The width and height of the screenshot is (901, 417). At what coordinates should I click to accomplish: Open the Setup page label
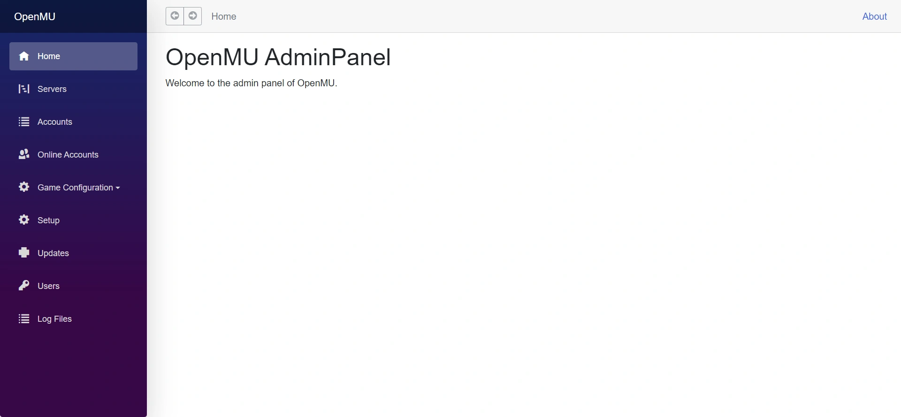(x=48, y=220)
